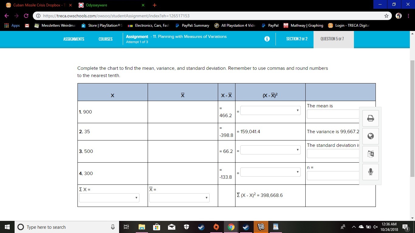This screenshot has width=415, height=233.
Task: Open the Gmail bookmark icon
Action: [27, 25]
